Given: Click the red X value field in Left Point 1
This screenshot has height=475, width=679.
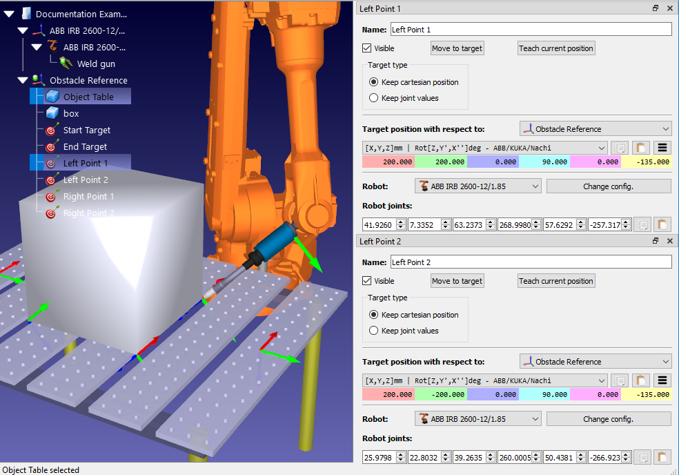Looking at the screenshot, I should pos(388,162).
